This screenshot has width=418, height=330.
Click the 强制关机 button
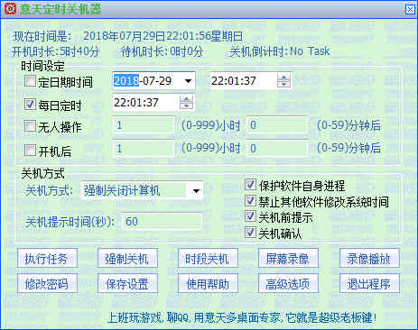127,259
